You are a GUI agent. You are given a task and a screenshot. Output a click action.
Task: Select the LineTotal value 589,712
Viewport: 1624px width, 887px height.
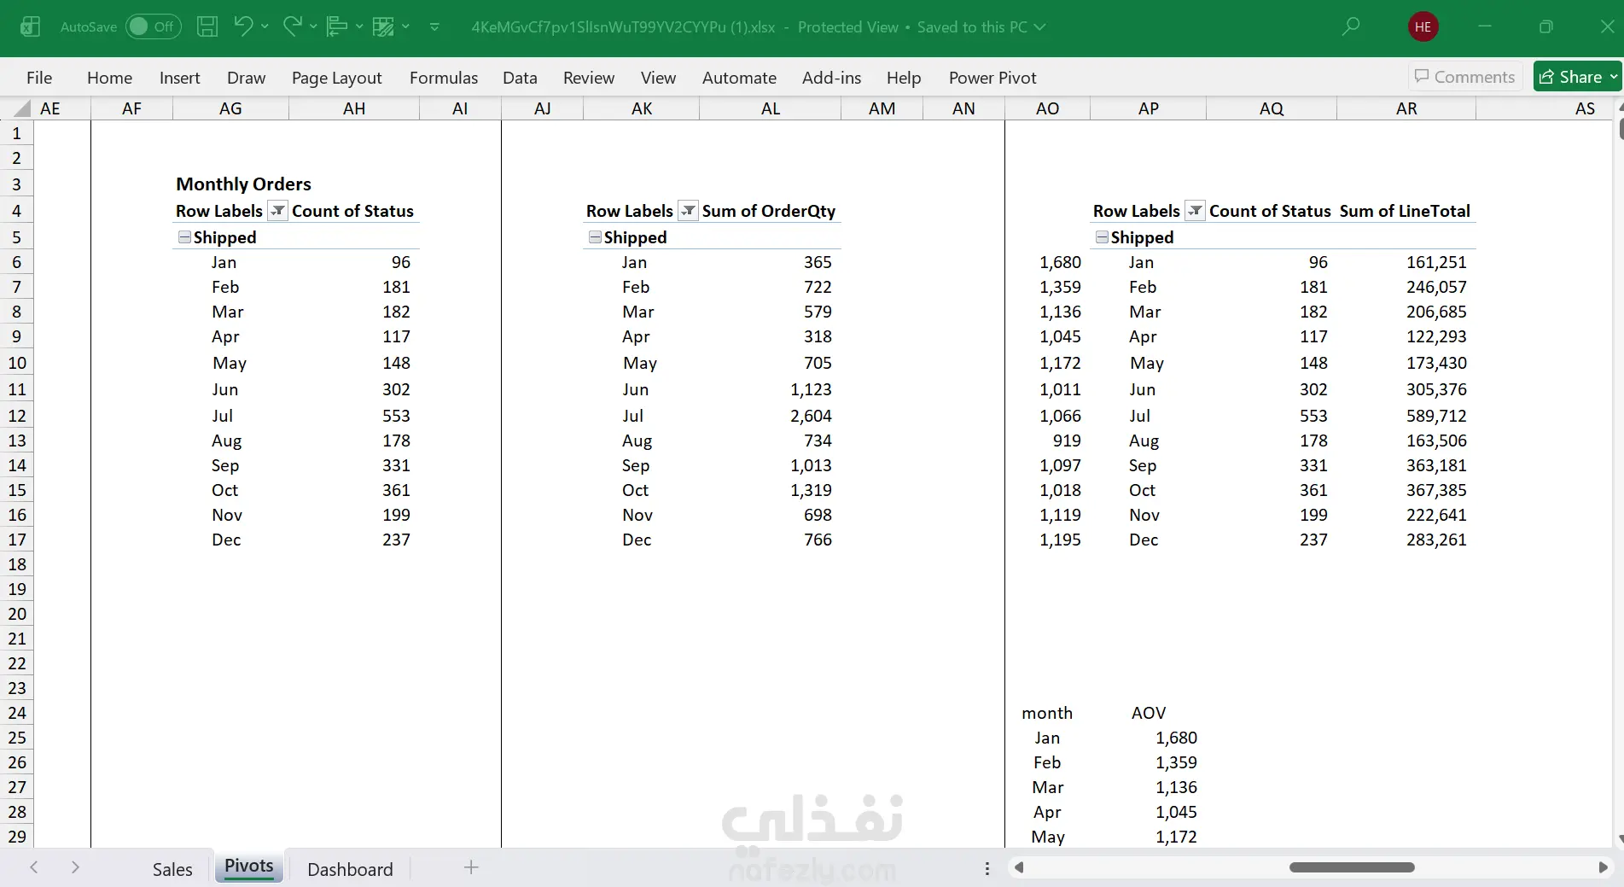[x=1436, y=416]
